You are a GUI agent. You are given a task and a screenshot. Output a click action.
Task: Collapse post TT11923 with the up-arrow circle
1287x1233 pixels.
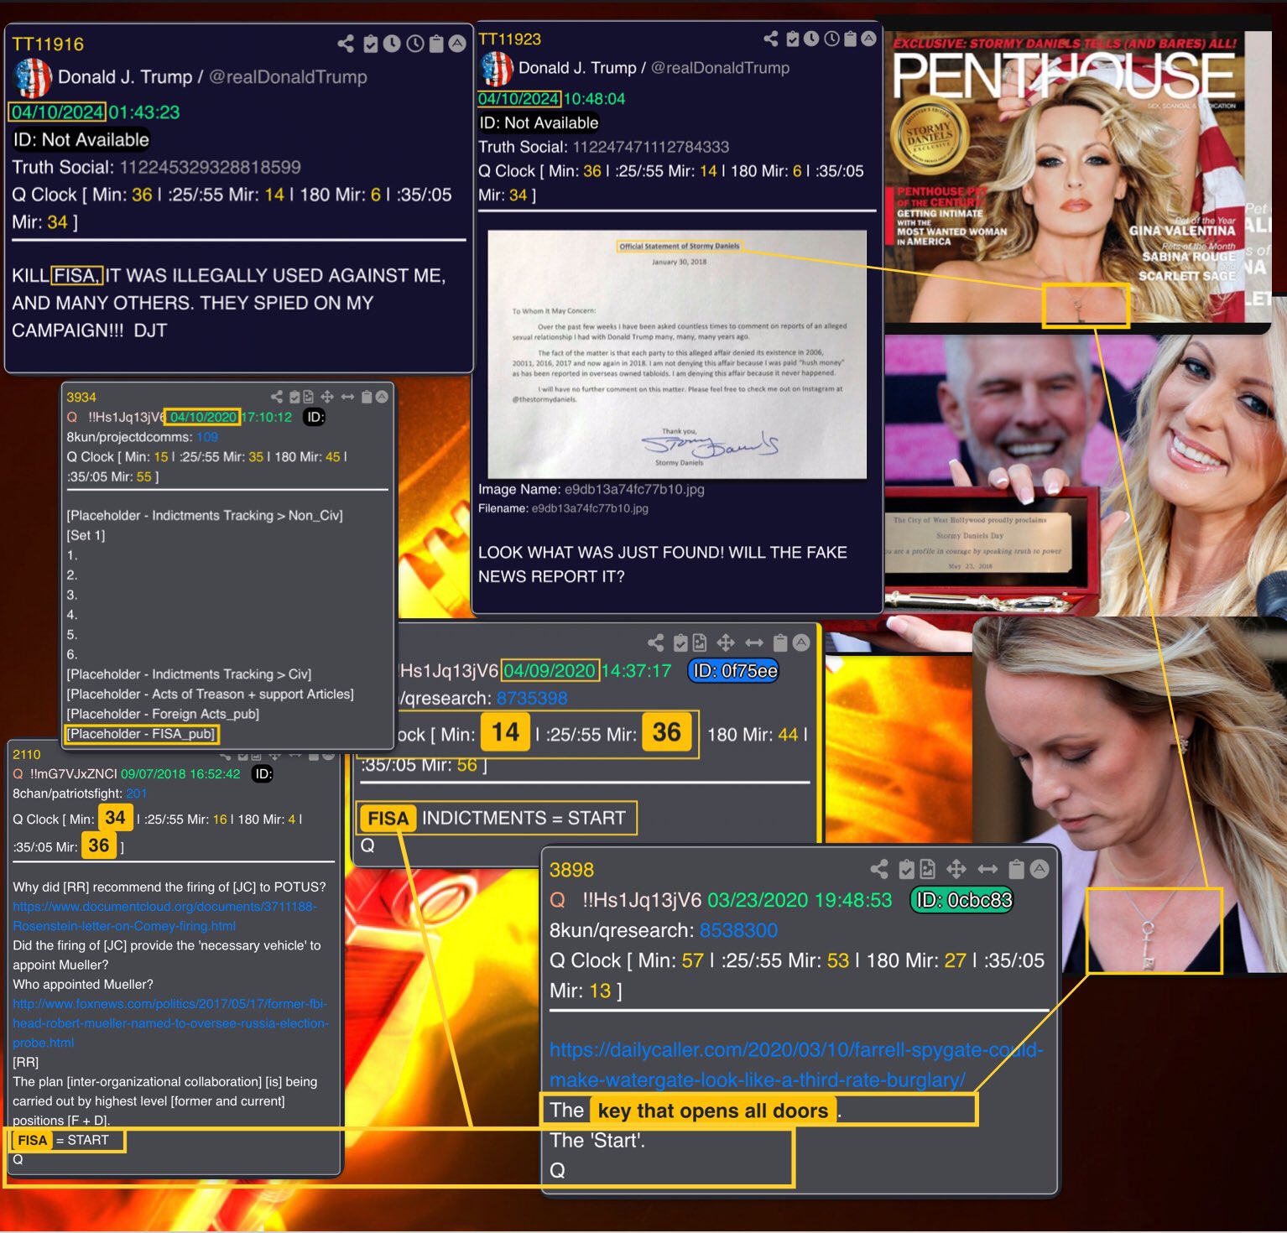869,39
